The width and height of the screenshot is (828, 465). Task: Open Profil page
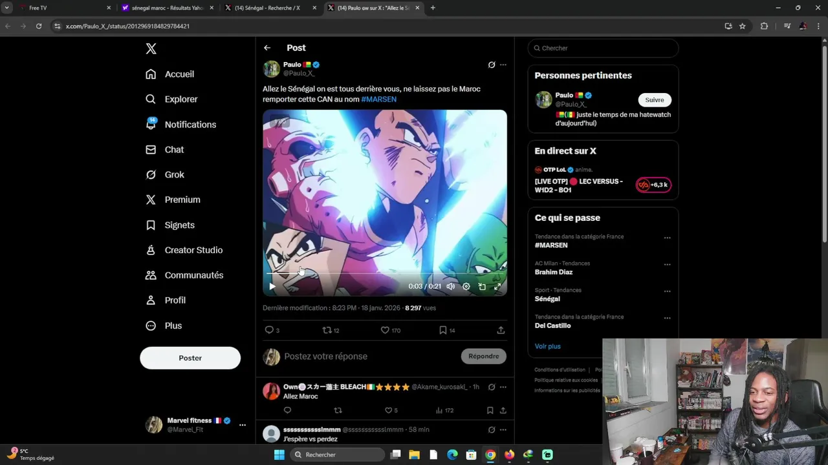pyautogui.click(x=166, y=300)
